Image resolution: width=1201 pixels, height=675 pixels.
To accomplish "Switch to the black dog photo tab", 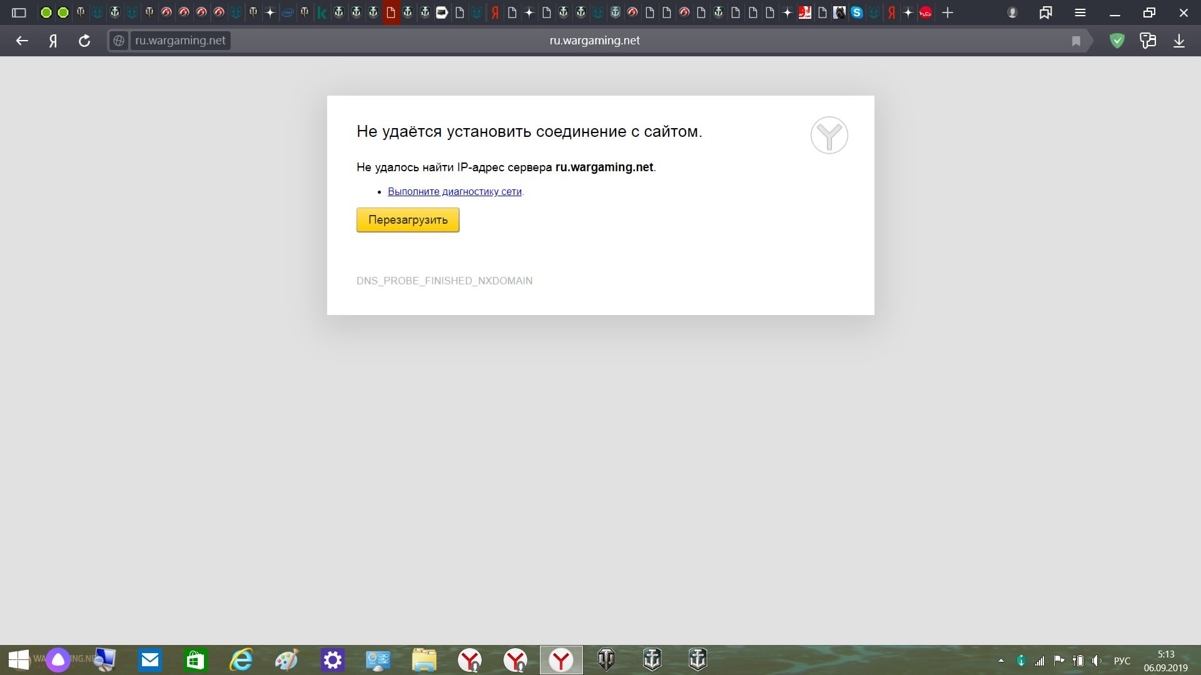I will tap(839, 12).
